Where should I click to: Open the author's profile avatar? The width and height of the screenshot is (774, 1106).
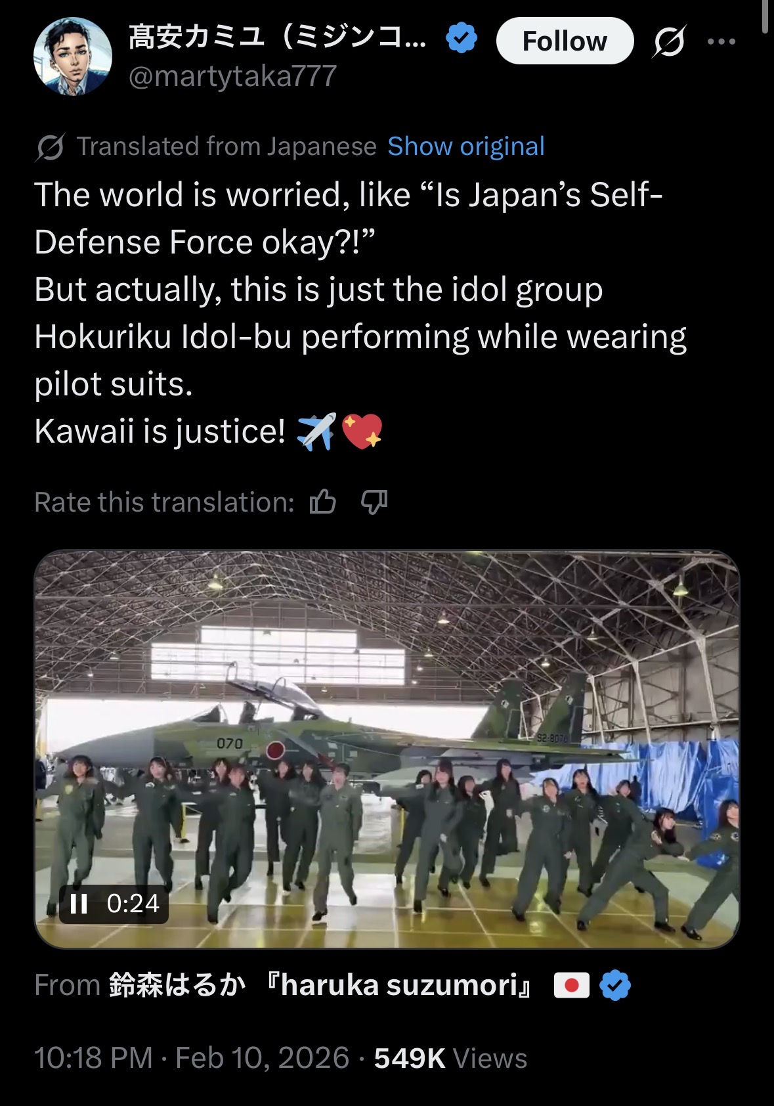[72, 56]
